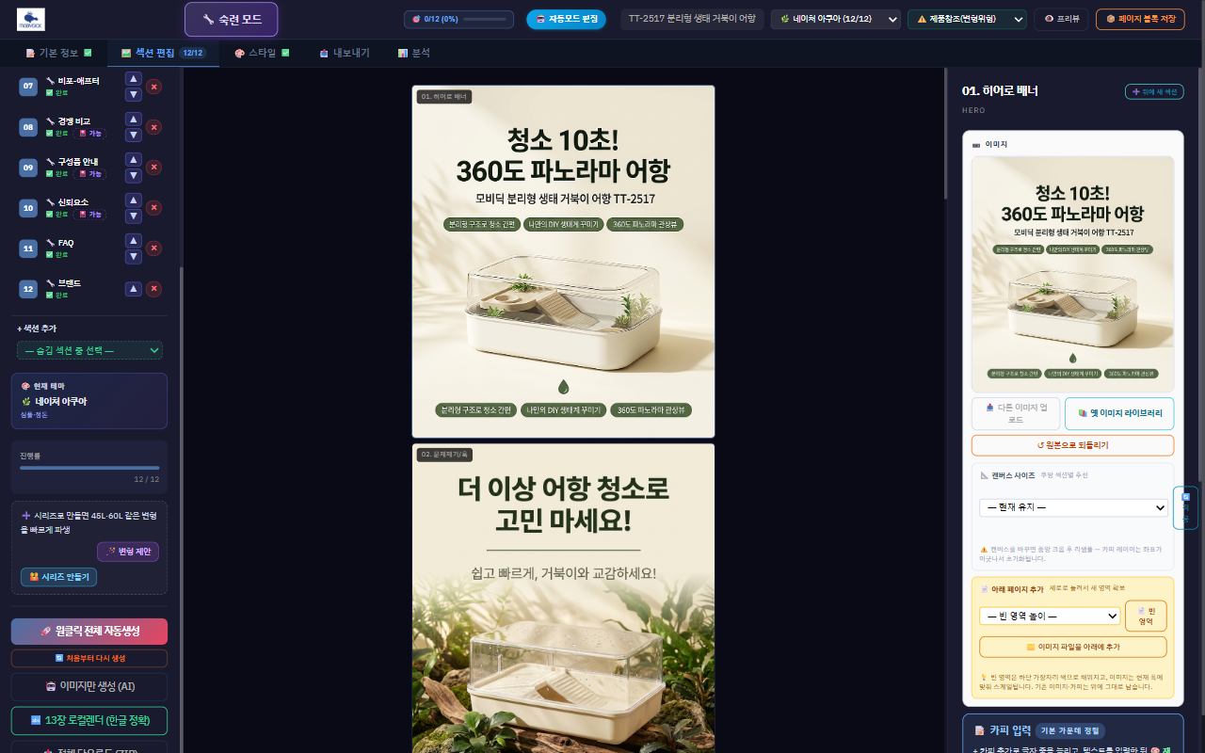Click the app logo in the header
This screenshot has width=1205, height=753.
pyautogui.click(x=31, y=19)
